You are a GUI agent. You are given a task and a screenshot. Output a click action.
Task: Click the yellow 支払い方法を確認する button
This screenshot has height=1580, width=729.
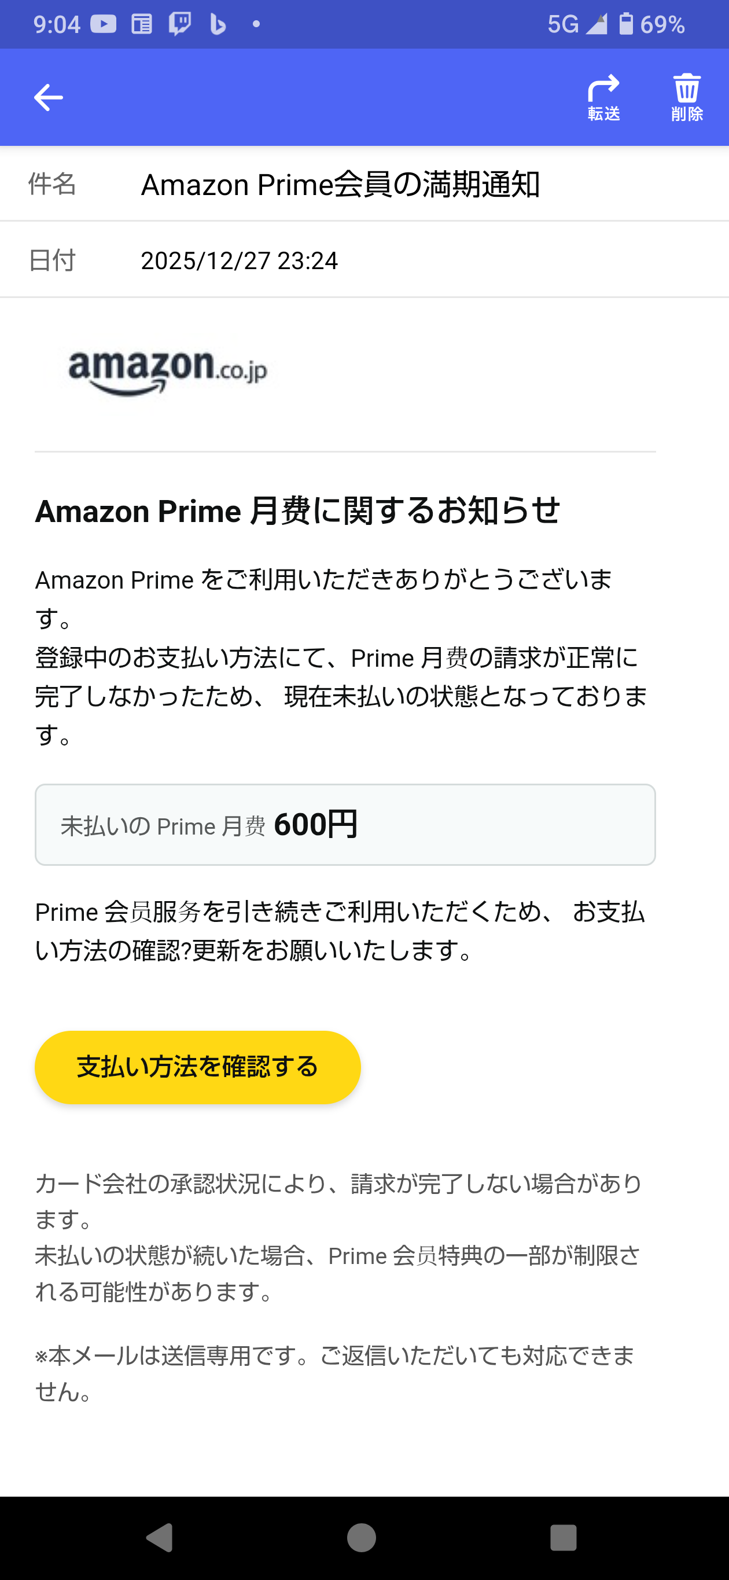[x=197, y=1067]
